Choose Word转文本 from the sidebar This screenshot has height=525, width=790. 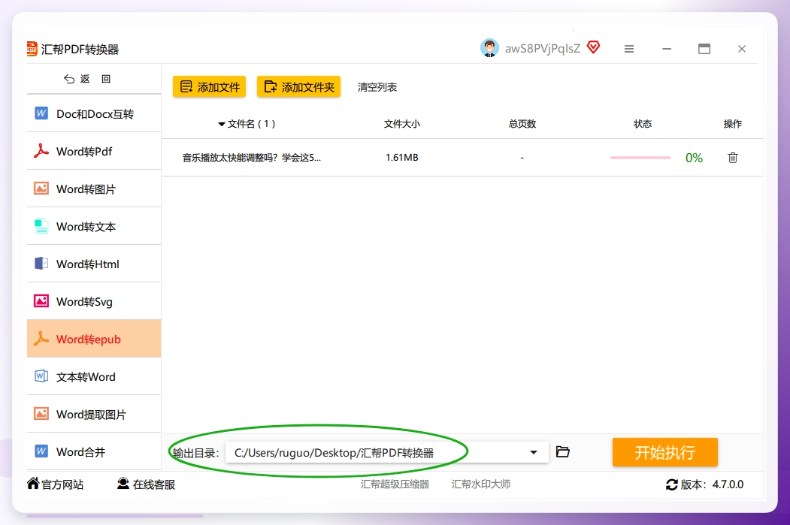coord(94,227)
